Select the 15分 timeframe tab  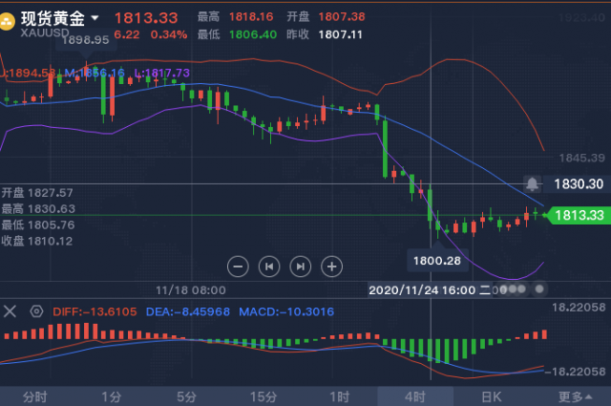[263, 396]
